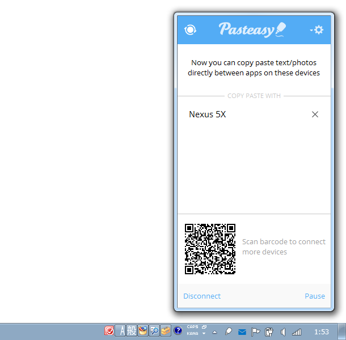Click the Disconnect link
This screenshot has width=346, height=340.
(x=202, y=296)
